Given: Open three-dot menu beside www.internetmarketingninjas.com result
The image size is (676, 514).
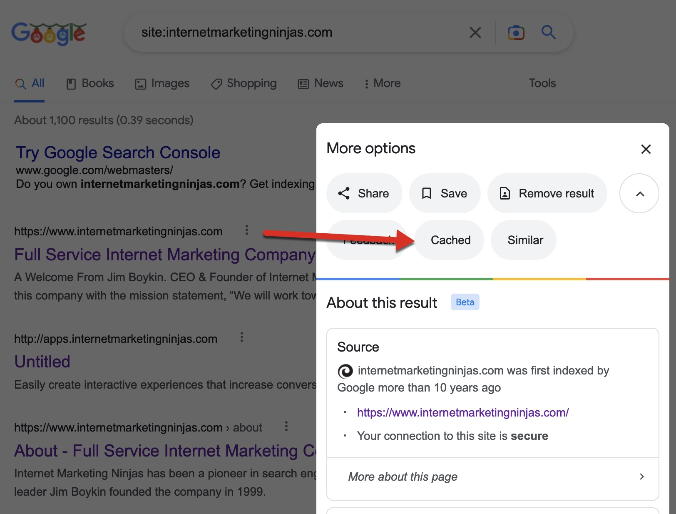Looking at the screenshot, I should (247, 230).
